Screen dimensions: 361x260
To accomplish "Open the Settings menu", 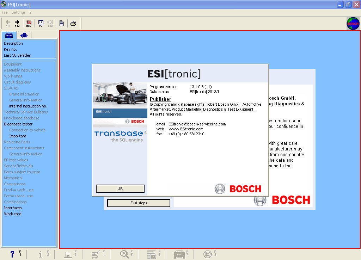I will click(x=19, y=12).
